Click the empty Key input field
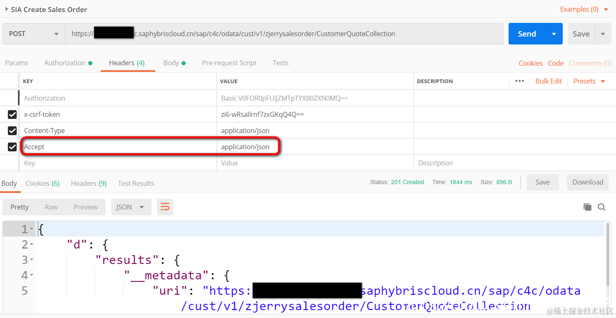Image resolution: width=616 pixels, height=318 pixels. [118, 163]
